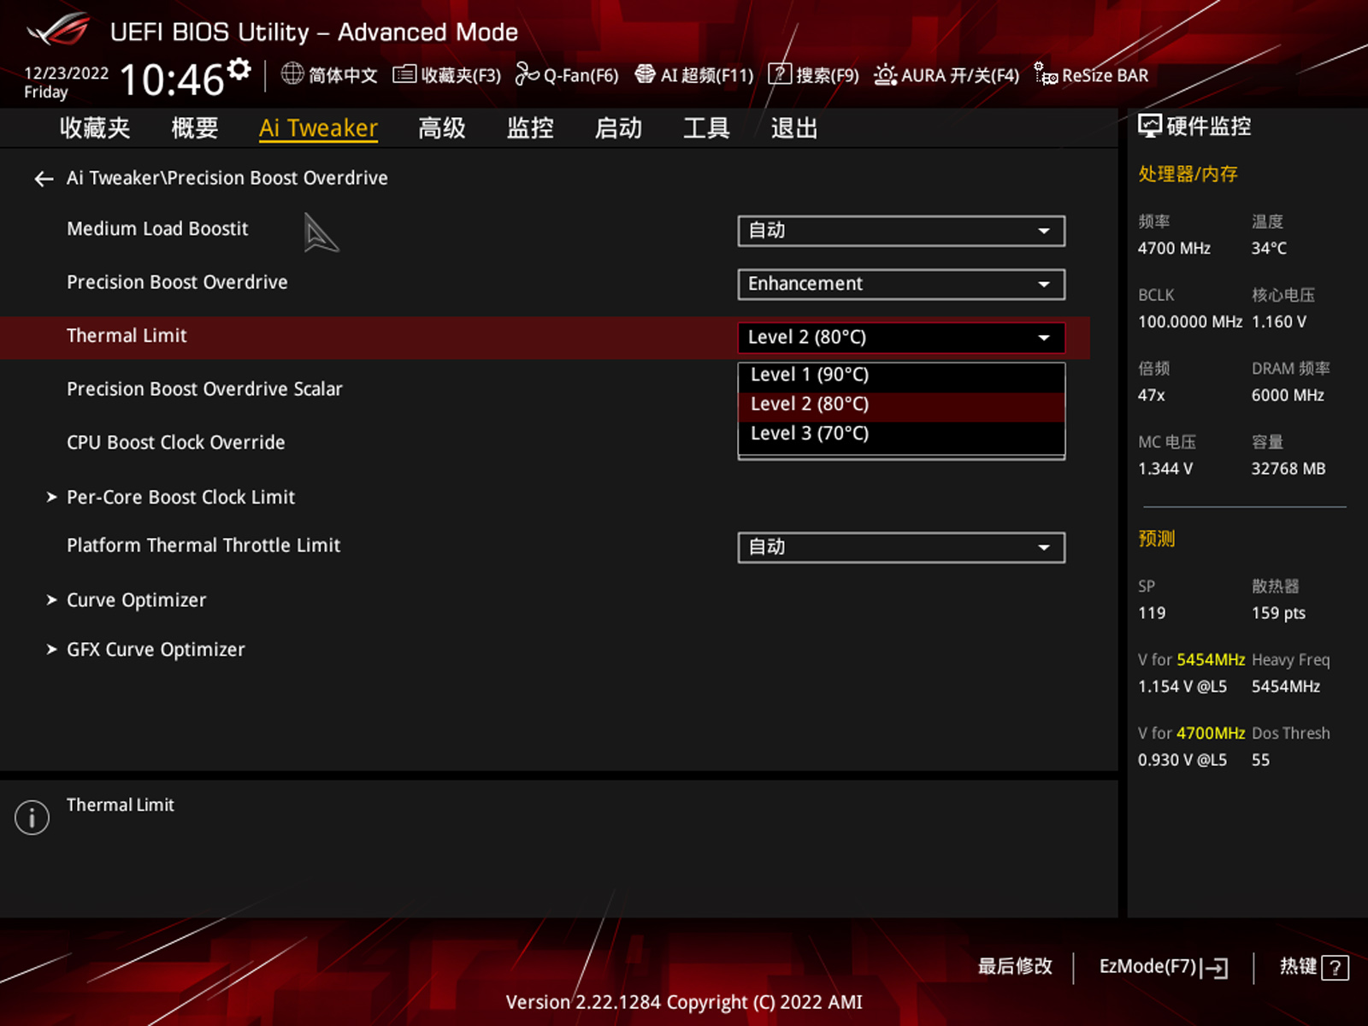Screen dimensions: 1368x1026
Task: Expand Per-Core Boost Clock Limit
Action: (180, 497)
